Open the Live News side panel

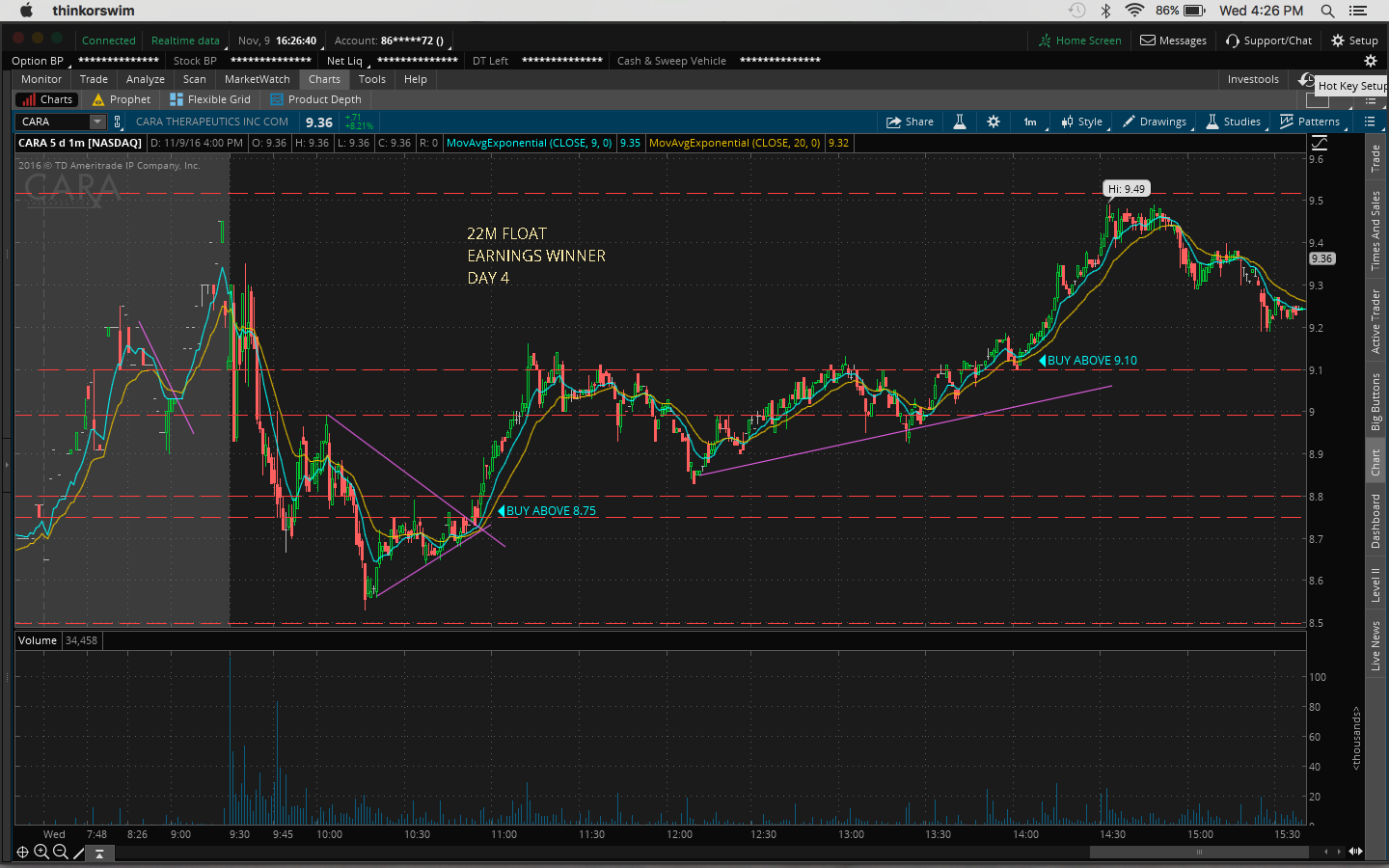(x=1375, y=646)
